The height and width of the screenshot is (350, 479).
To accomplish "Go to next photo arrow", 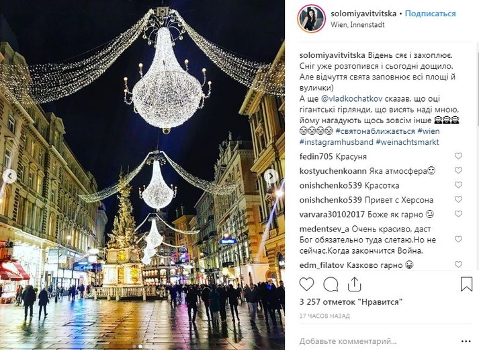I will coord(271,176).
